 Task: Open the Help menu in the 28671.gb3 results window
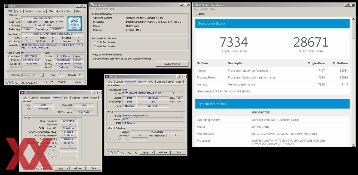212,9
